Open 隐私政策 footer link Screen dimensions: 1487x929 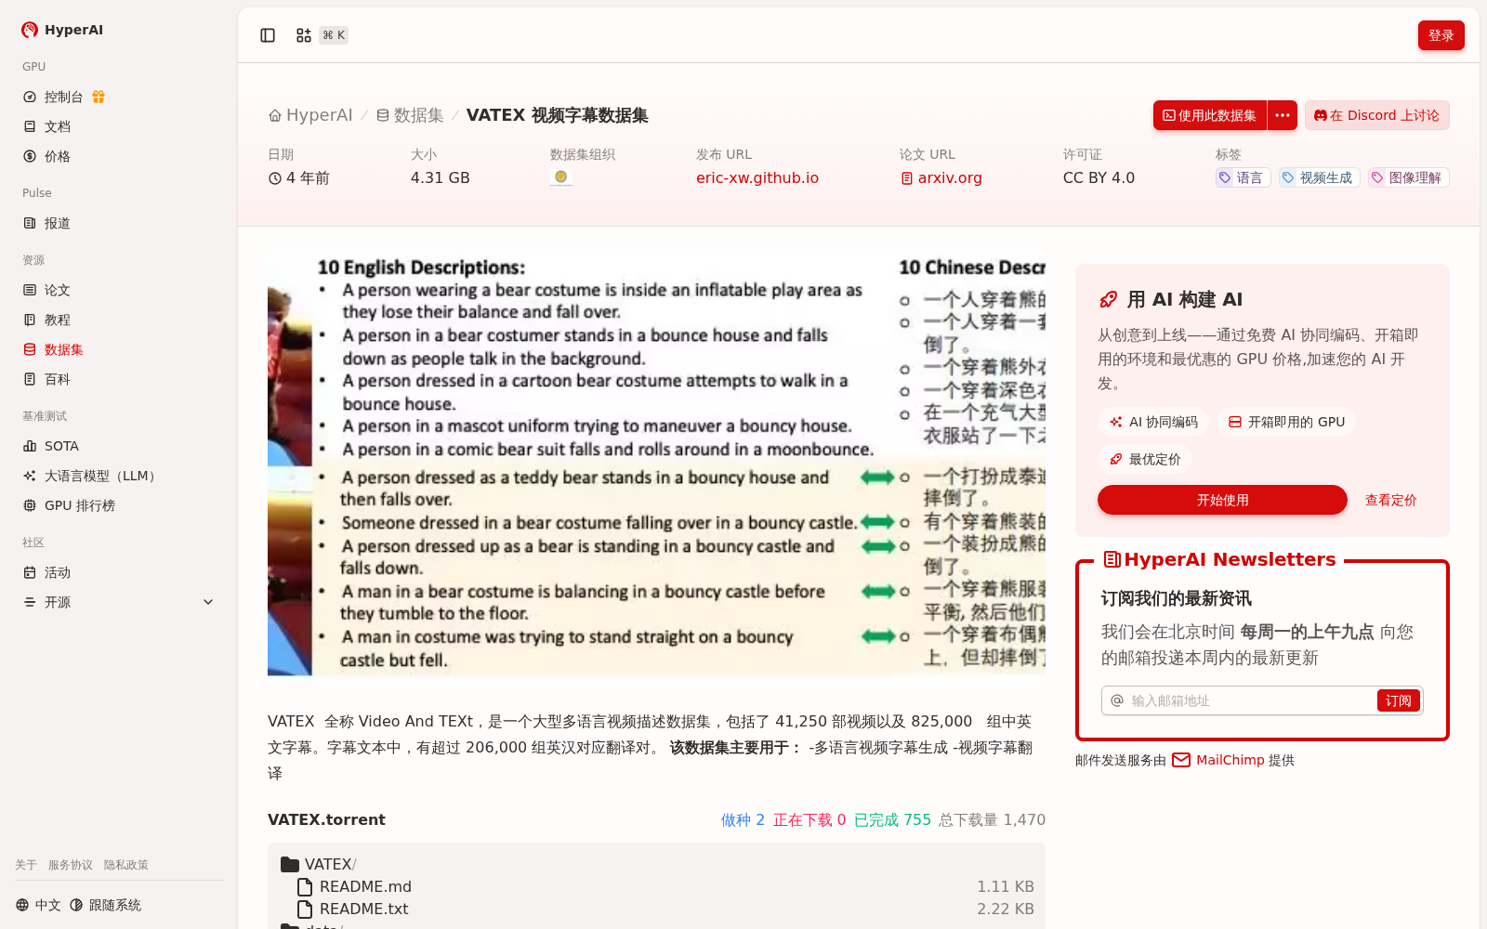coord(126,865)
